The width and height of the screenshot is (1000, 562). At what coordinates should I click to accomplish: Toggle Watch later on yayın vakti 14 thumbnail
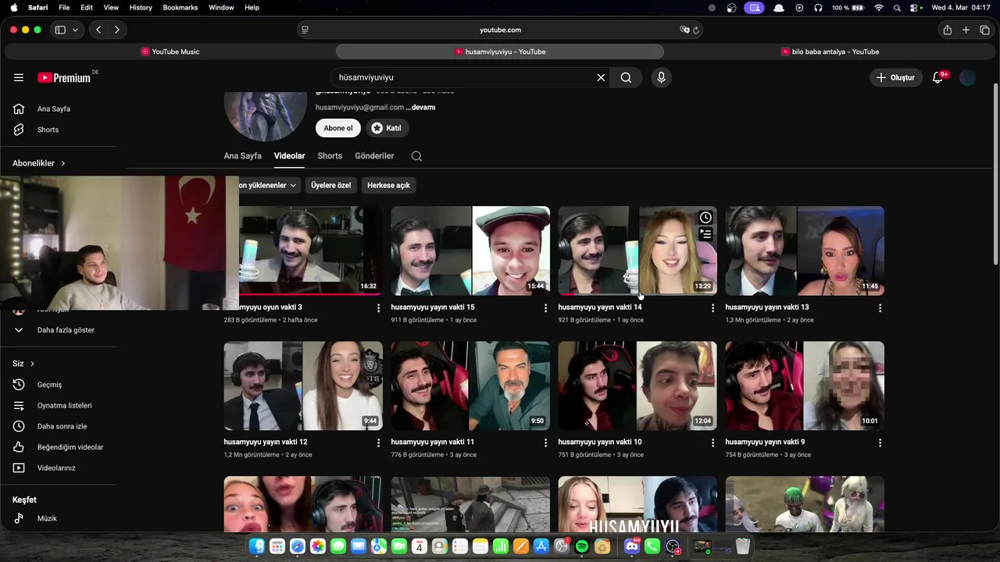705,217
